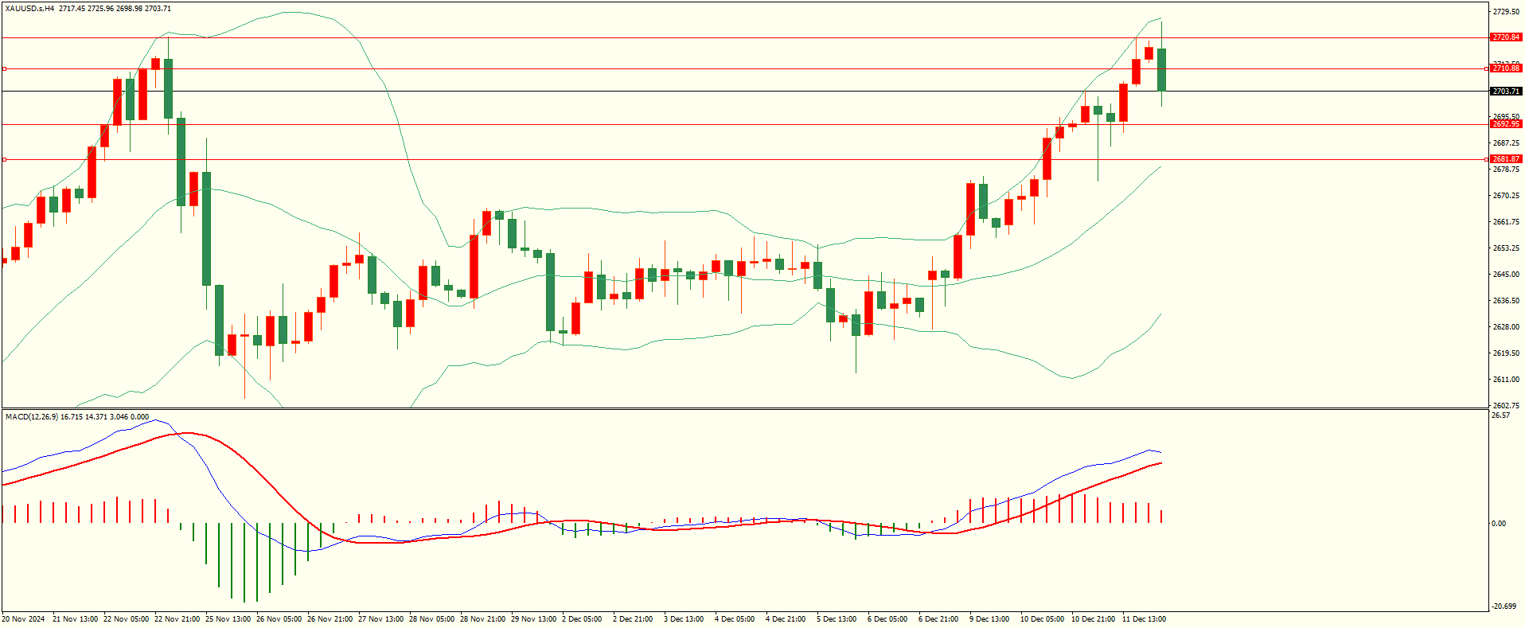1525x628 pixels.
Task: Click the 10 Dec 21:00 time label
Action: click(x=1094, y=619)
